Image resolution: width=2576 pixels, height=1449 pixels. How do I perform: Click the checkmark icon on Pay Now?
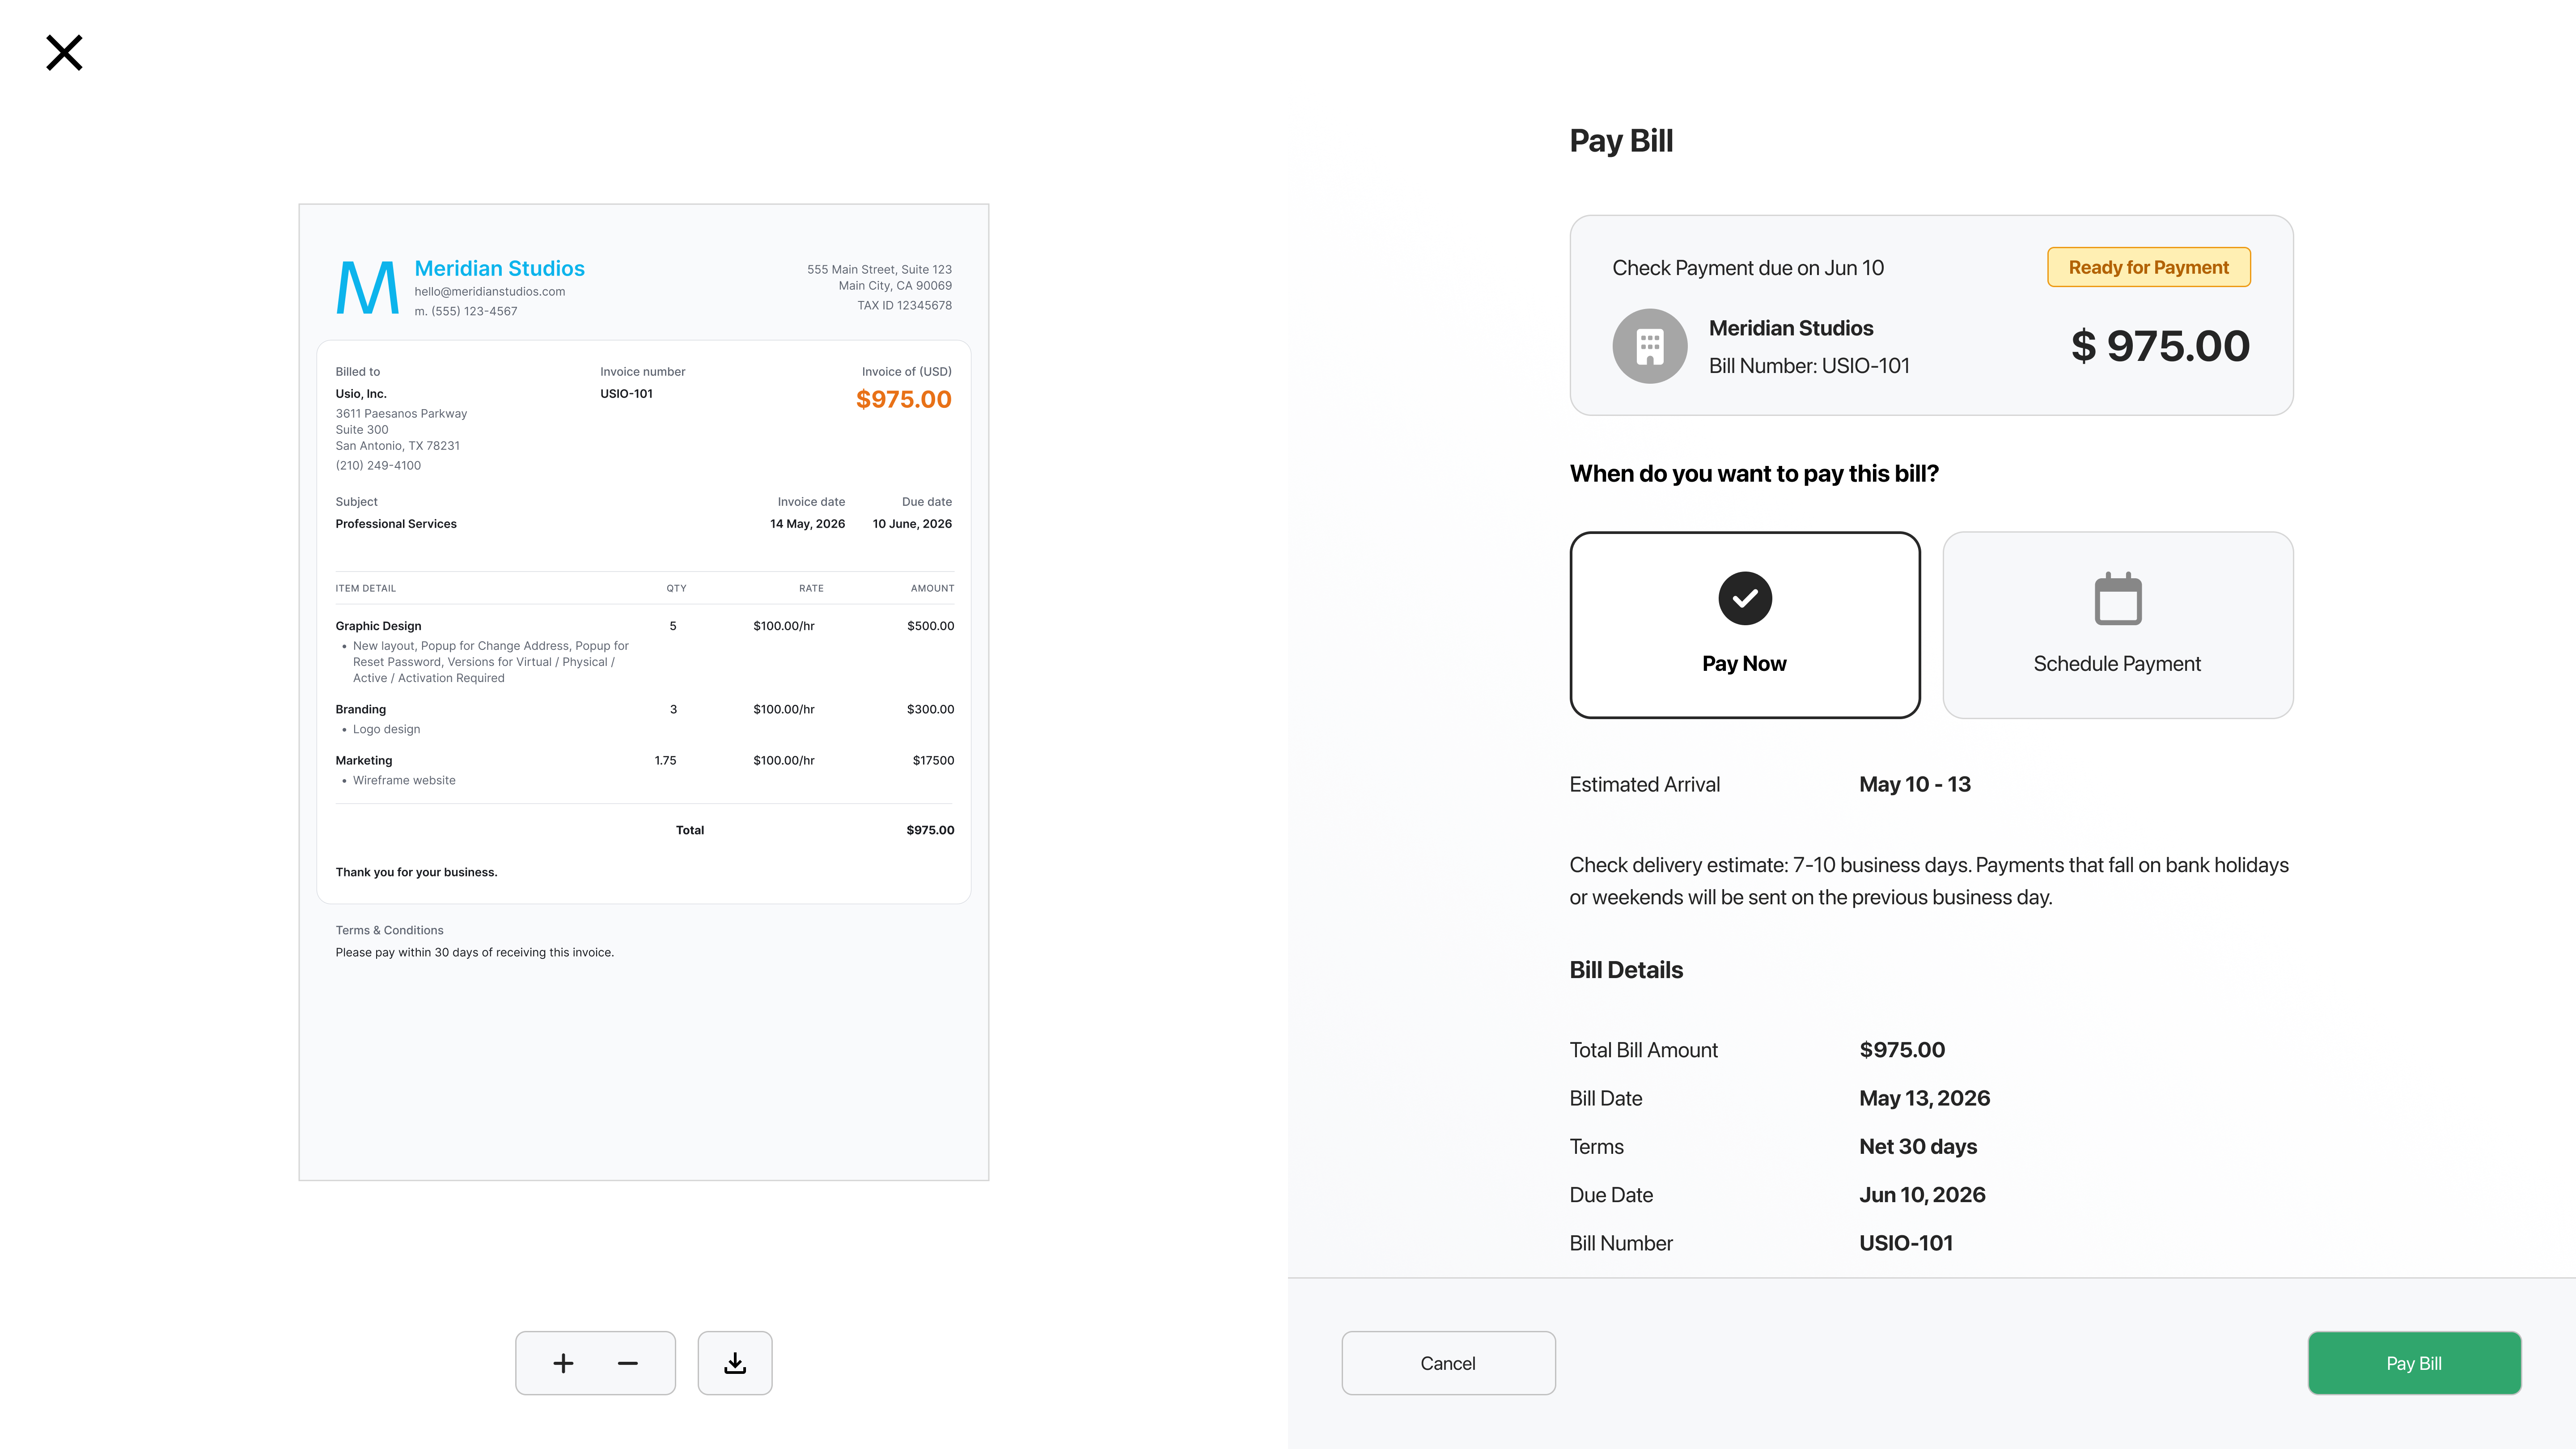coord(1745,598)
